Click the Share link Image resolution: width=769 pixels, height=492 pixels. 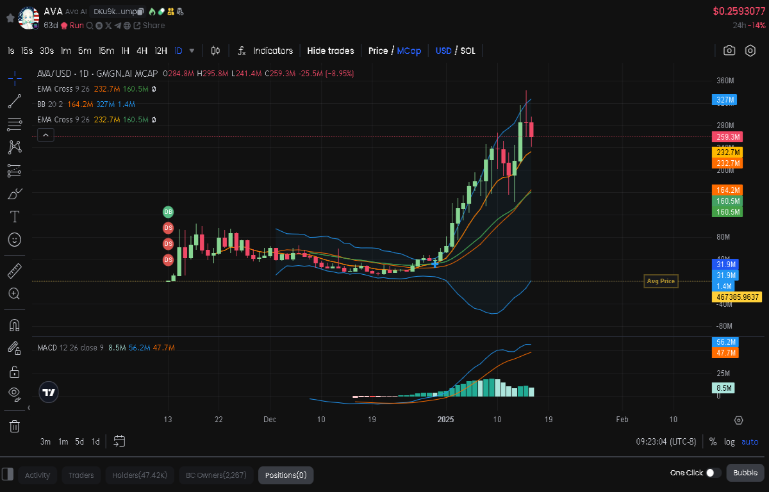[x=149, y=26]
